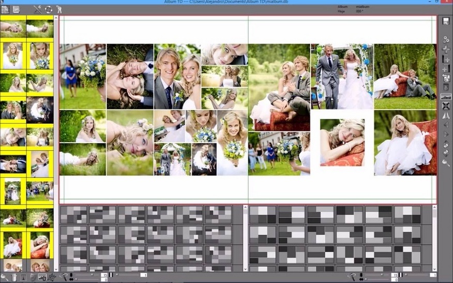This screenshot has height=283, width=453.
Task: Click the landscape image icon in right toolbar
Action: tap(446, 97)
